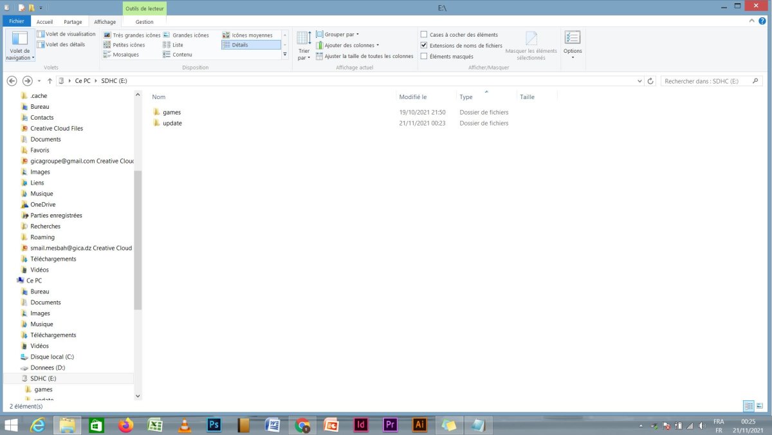772x435 pixels.
Task: Open the Volet de navigation dropdown
Action: (19, 46)
